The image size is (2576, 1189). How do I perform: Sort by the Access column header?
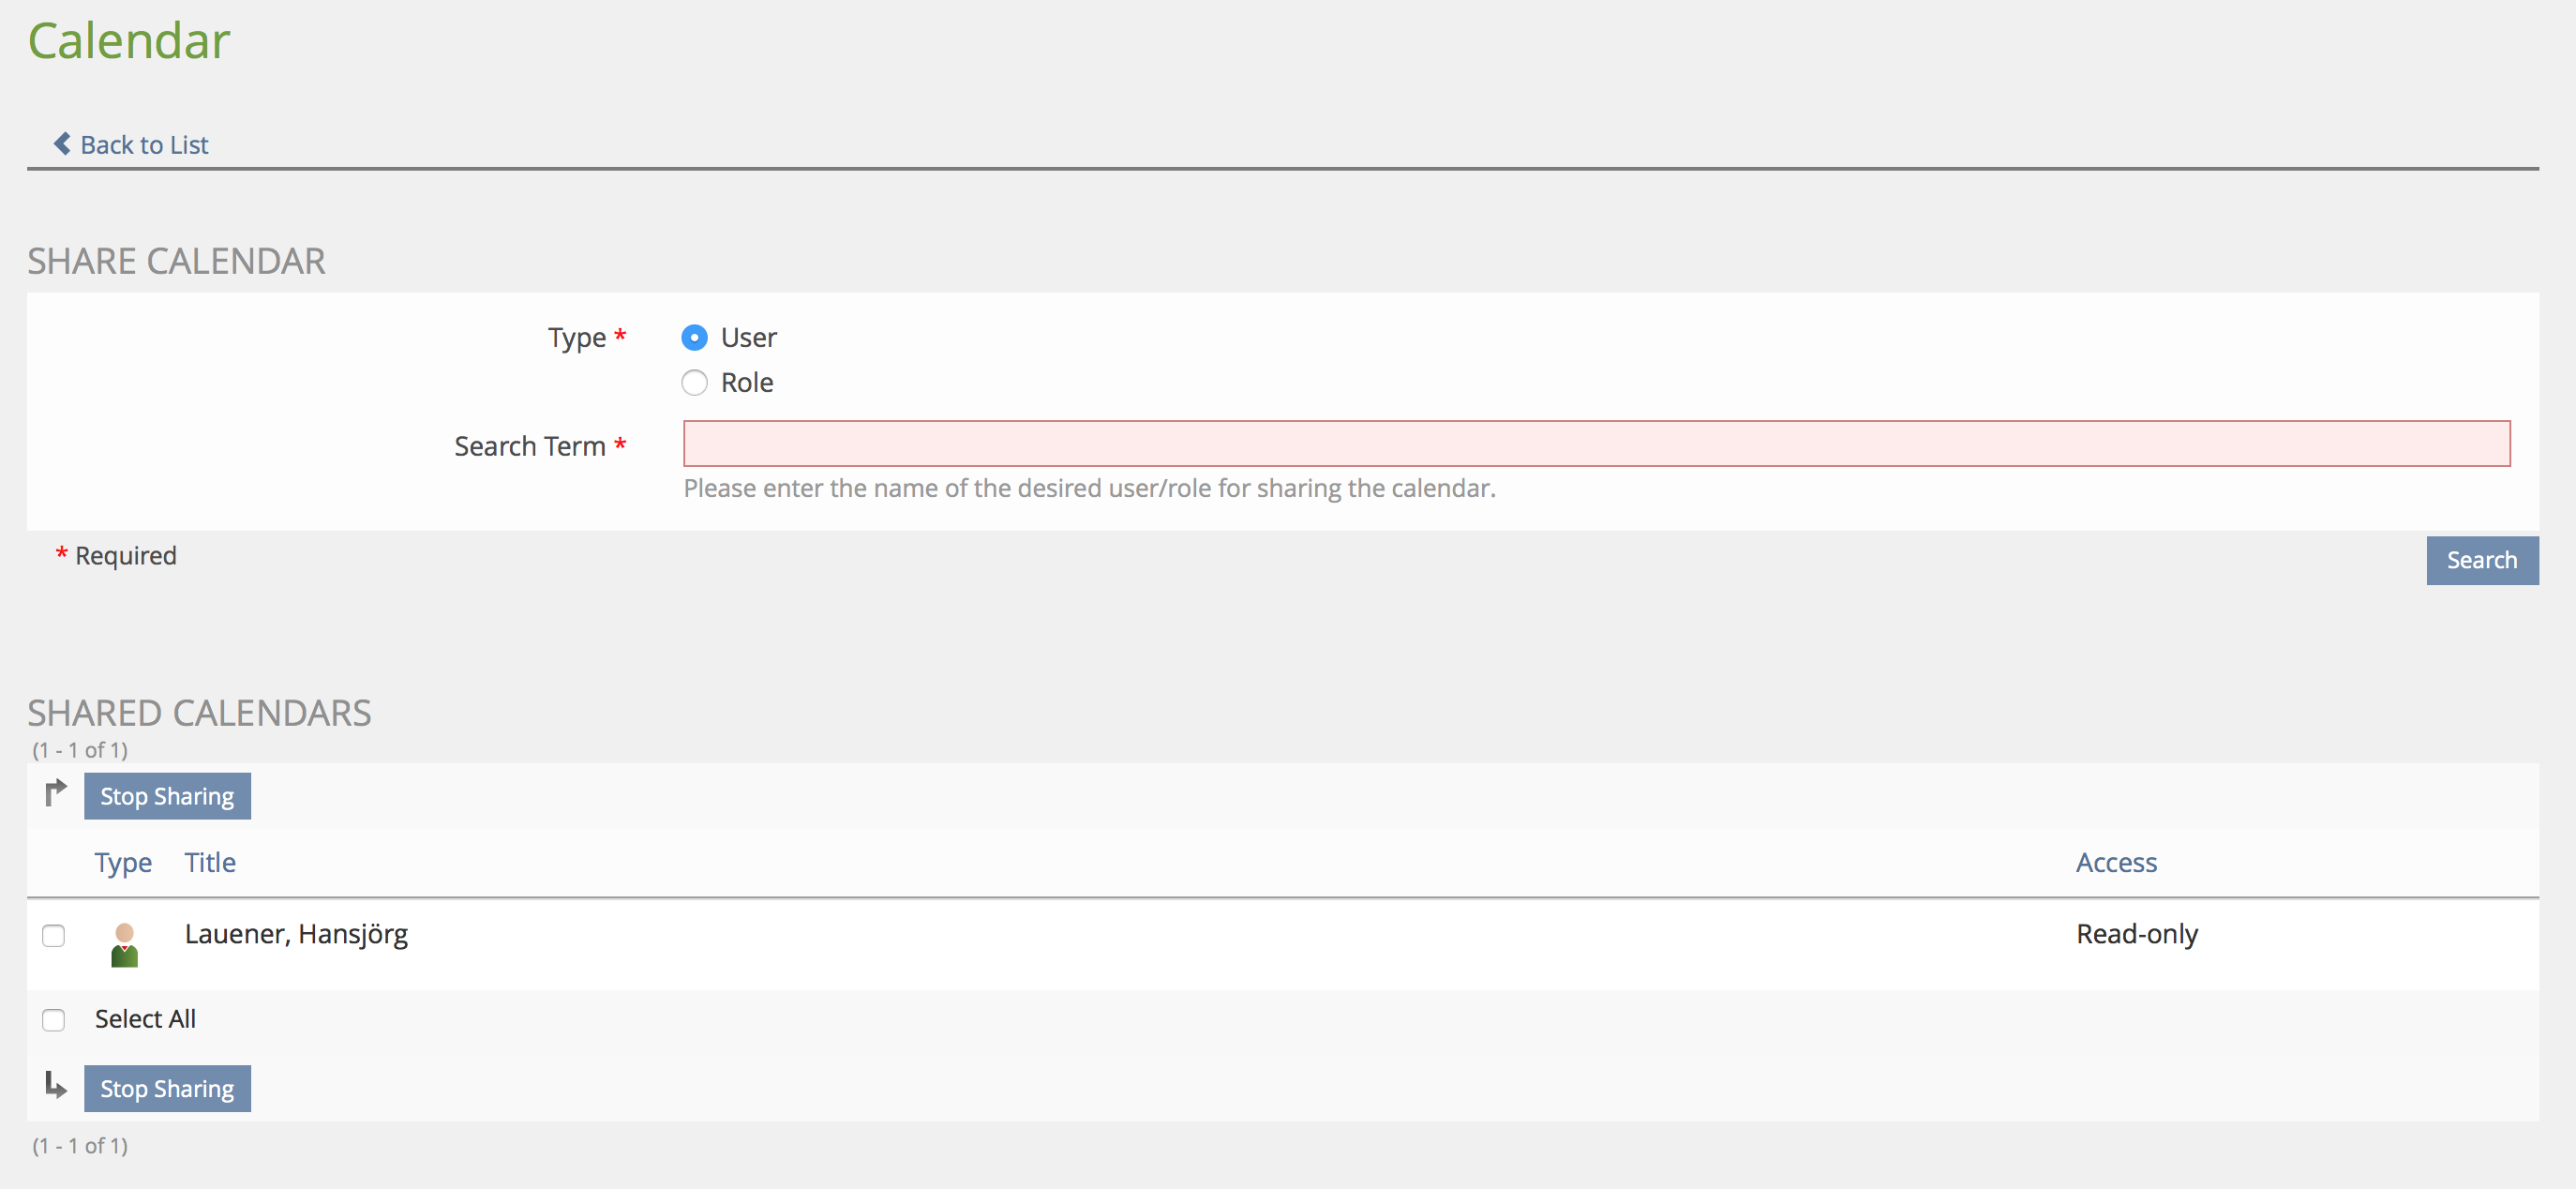click(x=2116, y=862)
